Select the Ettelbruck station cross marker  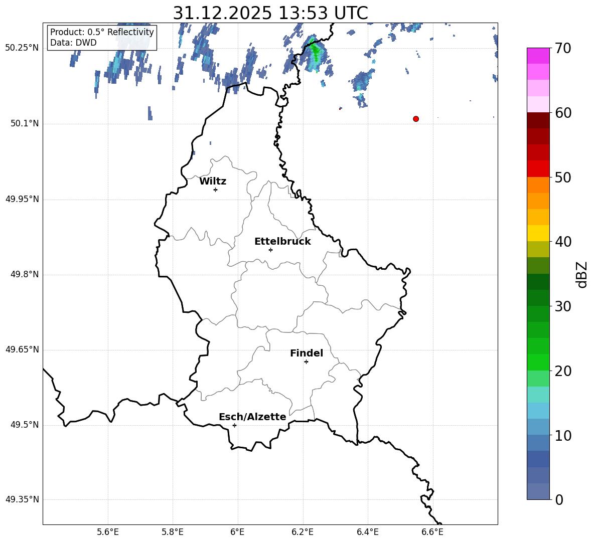pyautogui.click(x=270, y=250)
